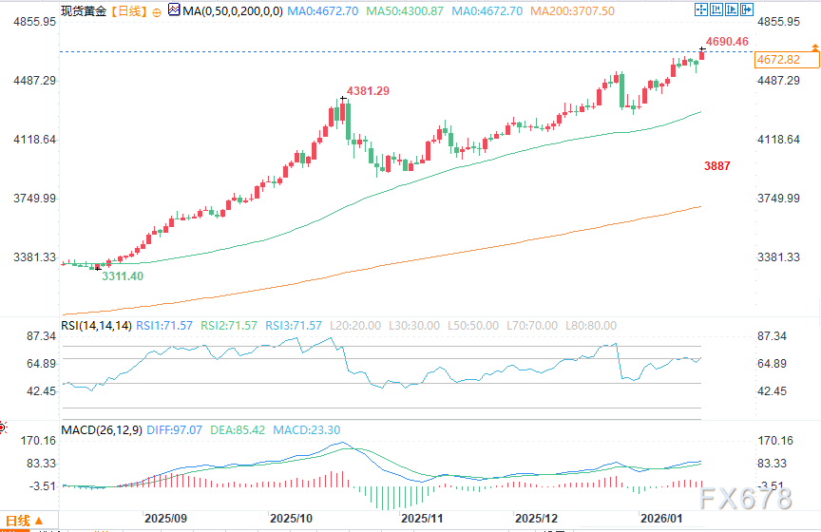821x532 pixels.
Task: Click the red sun-like icon at left edge
Action: point(3,427)
